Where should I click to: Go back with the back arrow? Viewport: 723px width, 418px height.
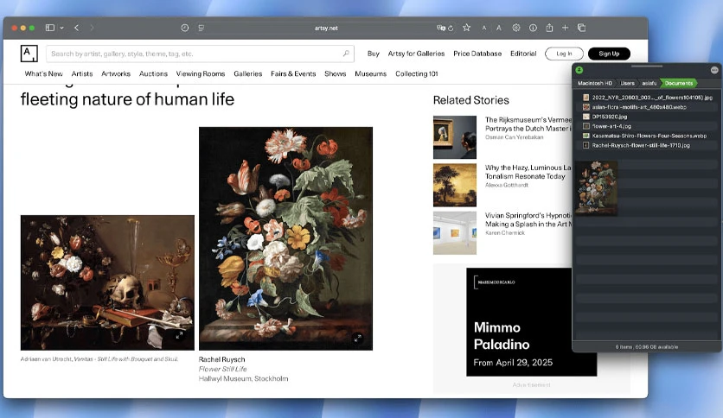pos(77,28)
